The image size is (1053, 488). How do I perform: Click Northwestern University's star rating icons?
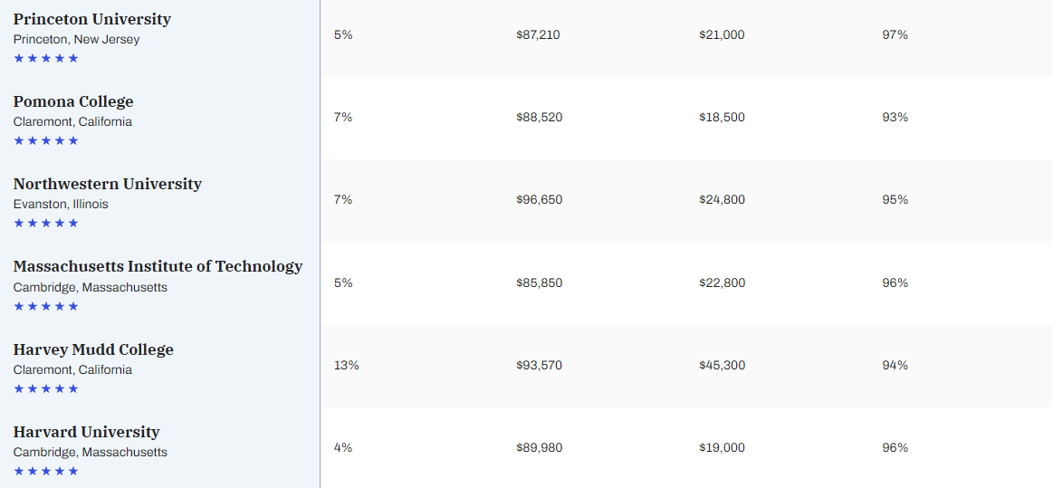click(x=46, y=224)
